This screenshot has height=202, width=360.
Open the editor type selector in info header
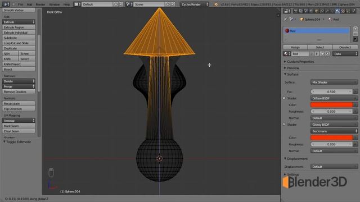tap(6, 4)
